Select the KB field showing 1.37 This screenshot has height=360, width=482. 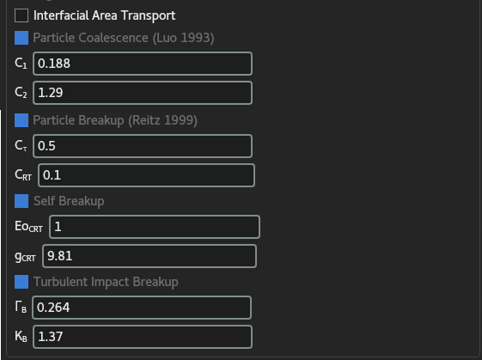[143, 337]
